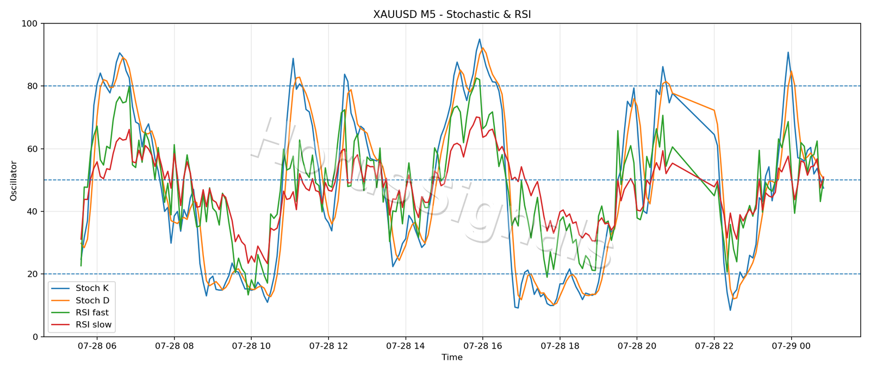This screenshot has width=870, height=373.
Task: Select the 'Stoch K' legend label
Action: click(92, 288)
